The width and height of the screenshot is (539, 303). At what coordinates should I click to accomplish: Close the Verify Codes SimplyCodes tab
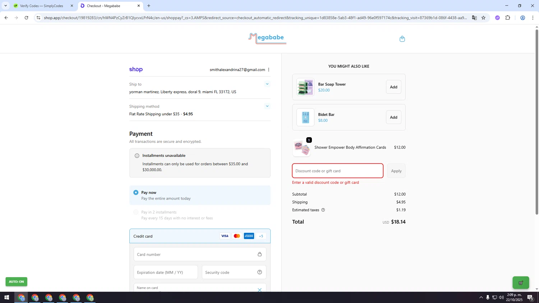72,6
